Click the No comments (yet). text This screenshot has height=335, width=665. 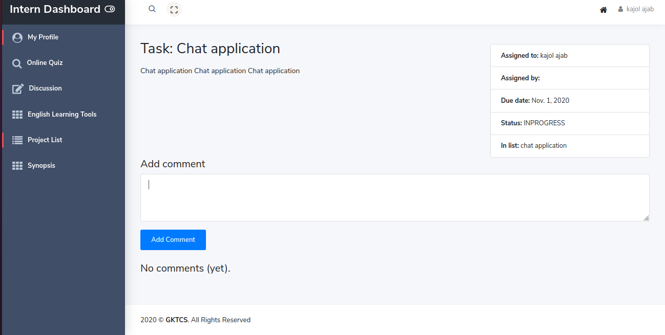[x=185, y=268]
